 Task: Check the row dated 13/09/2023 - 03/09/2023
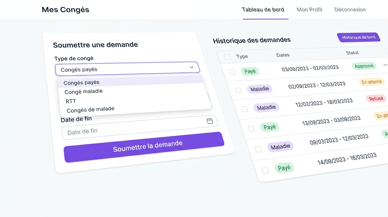pyautogui.click(x=251, y=129)
